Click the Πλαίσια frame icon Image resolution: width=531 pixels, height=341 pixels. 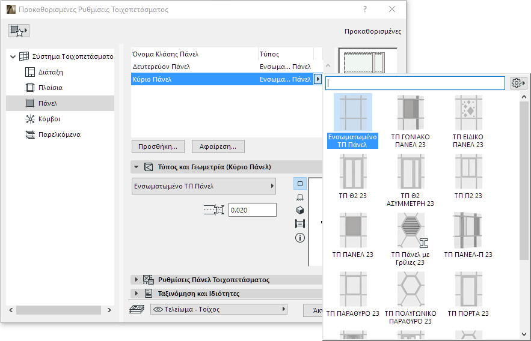tap(30, 88)
